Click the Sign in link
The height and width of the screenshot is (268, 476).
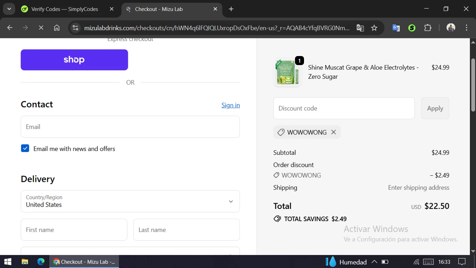click(231, 105)
